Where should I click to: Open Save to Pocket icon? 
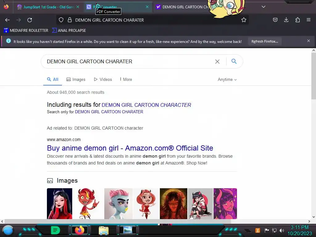(x=275, y=20)
